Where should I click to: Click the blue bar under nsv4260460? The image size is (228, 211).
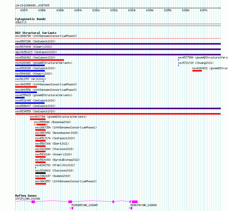point(30,65)
